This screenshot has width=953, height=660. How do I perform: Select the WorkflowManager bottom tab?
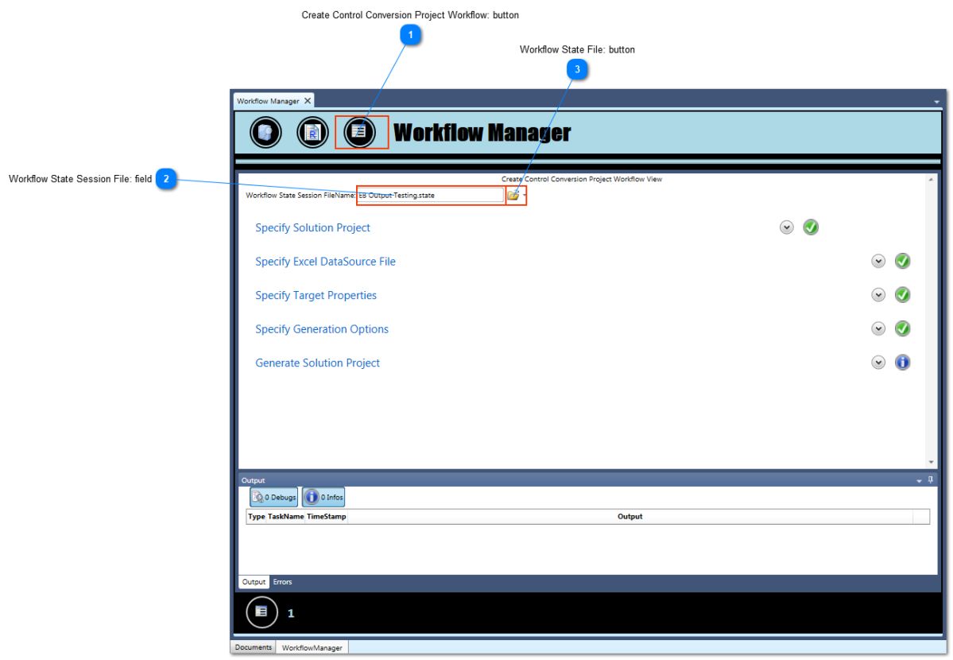[312, 648]
